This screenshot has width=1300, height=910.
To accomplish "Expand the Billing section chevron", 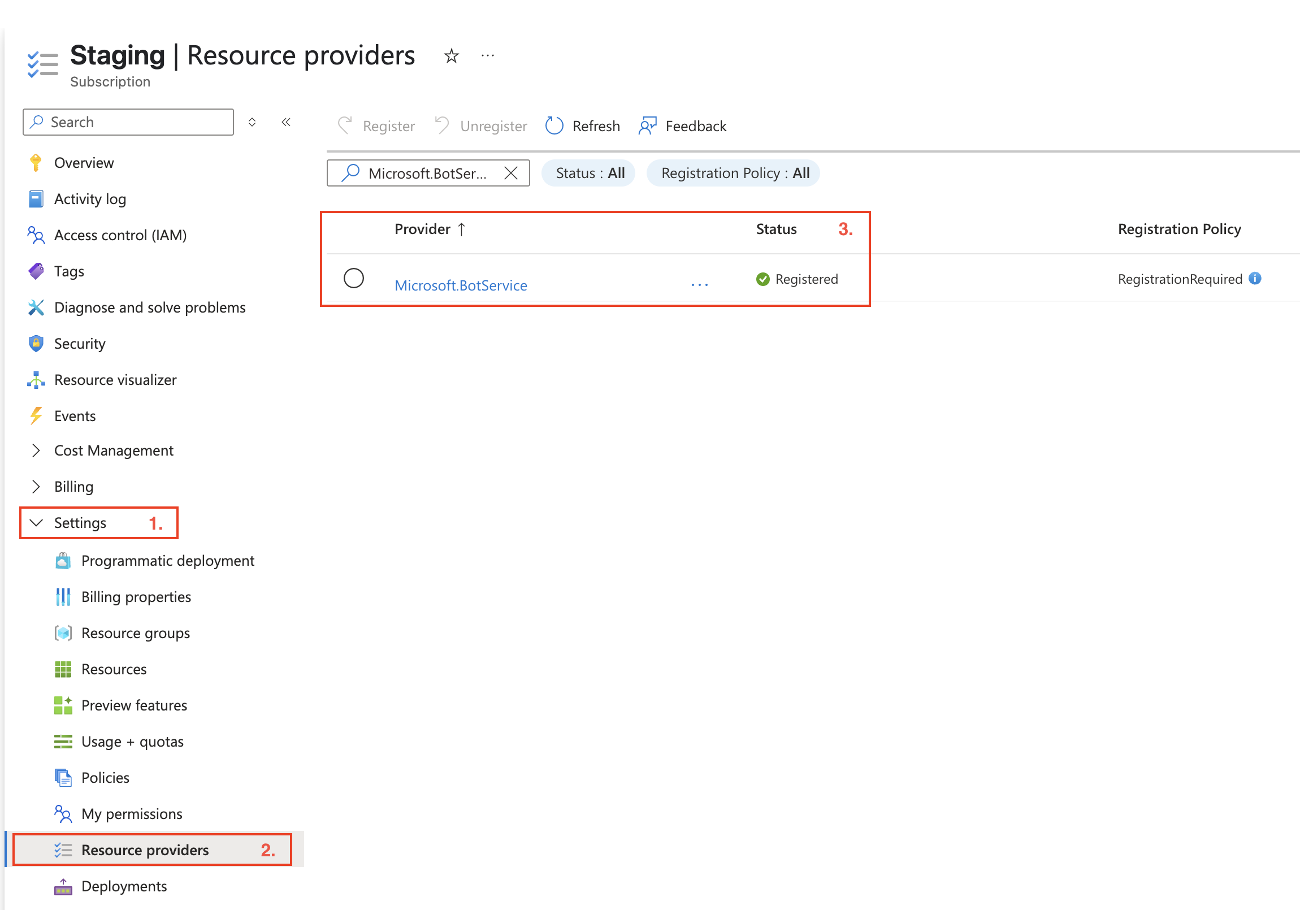I will pyautogui.click(x=36, y=487).
